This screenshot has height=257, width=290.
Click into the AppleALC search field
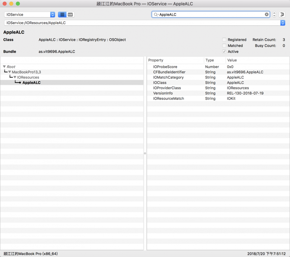(x=211, y=14)
